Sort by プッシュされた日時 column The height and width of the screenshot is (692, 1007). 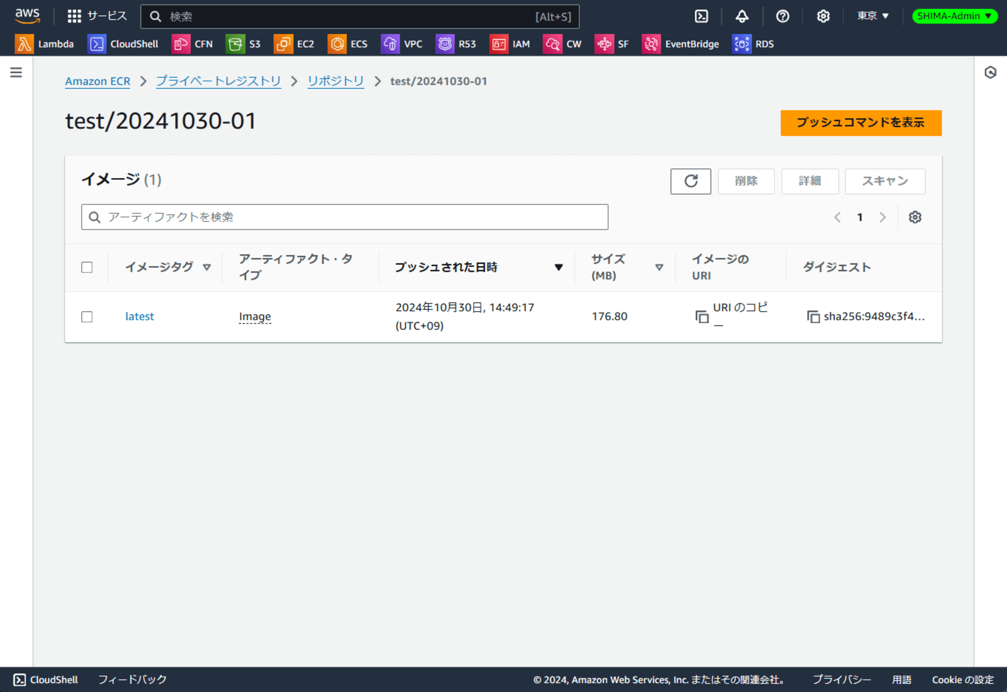[x=478, y=267]
